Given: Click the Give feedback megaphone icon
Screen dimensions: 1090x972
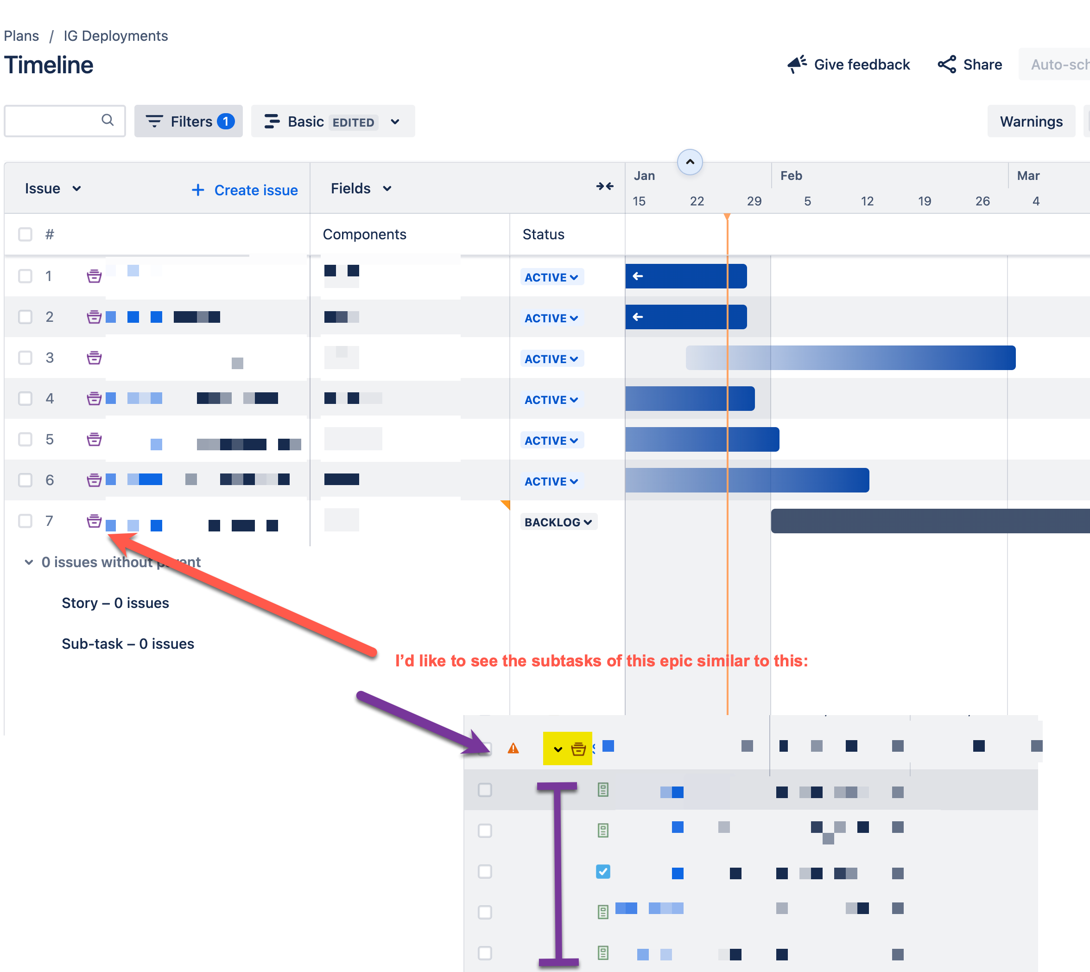Looking at the screenshot, I should point(797,64).
